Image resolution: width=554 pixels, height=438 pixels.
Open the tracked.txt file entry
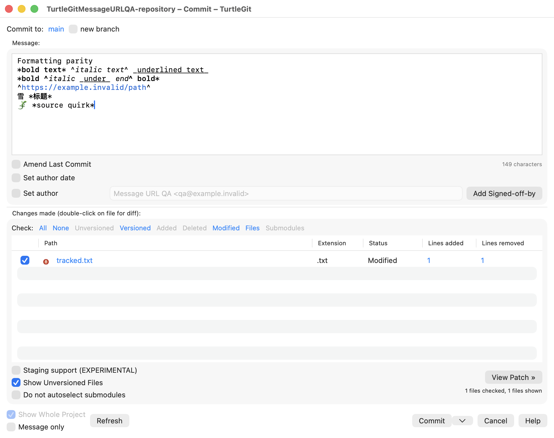75,260
